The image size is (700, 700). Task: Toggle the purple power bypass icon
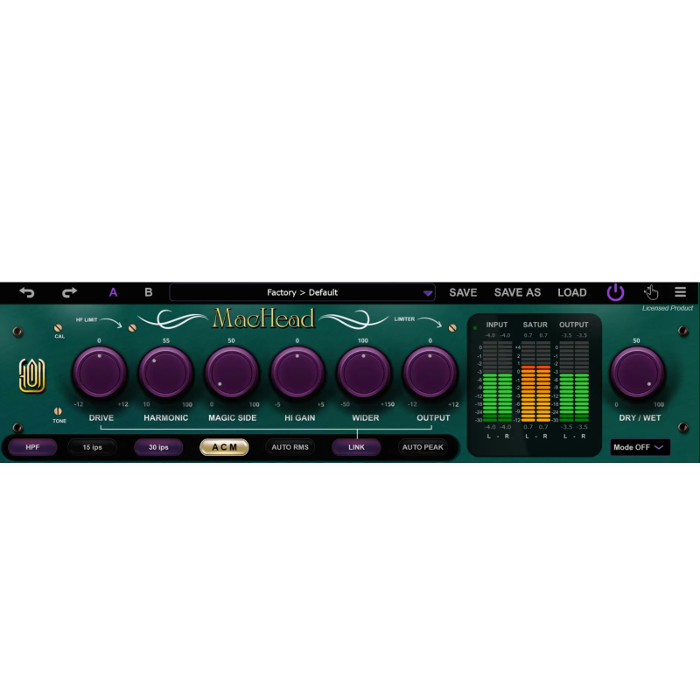click(x=615, y=291)
